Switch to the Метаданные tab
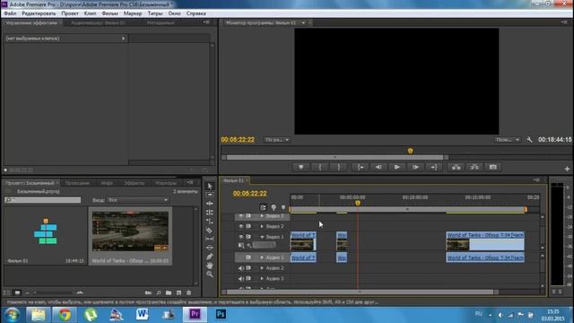574x323 pixels. (x=161, y=22)
